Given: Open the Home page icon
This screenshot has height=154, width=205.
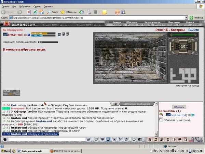Looking at the screenshot, I should pos(41,12).
